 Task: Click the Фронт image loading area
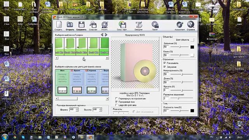click(x=77, y=79)
